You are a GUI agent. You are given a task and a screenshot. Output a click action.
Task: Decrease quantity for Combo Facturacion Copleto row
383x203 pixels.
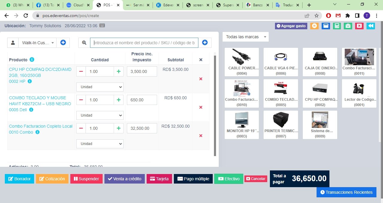tap(81, 128)
